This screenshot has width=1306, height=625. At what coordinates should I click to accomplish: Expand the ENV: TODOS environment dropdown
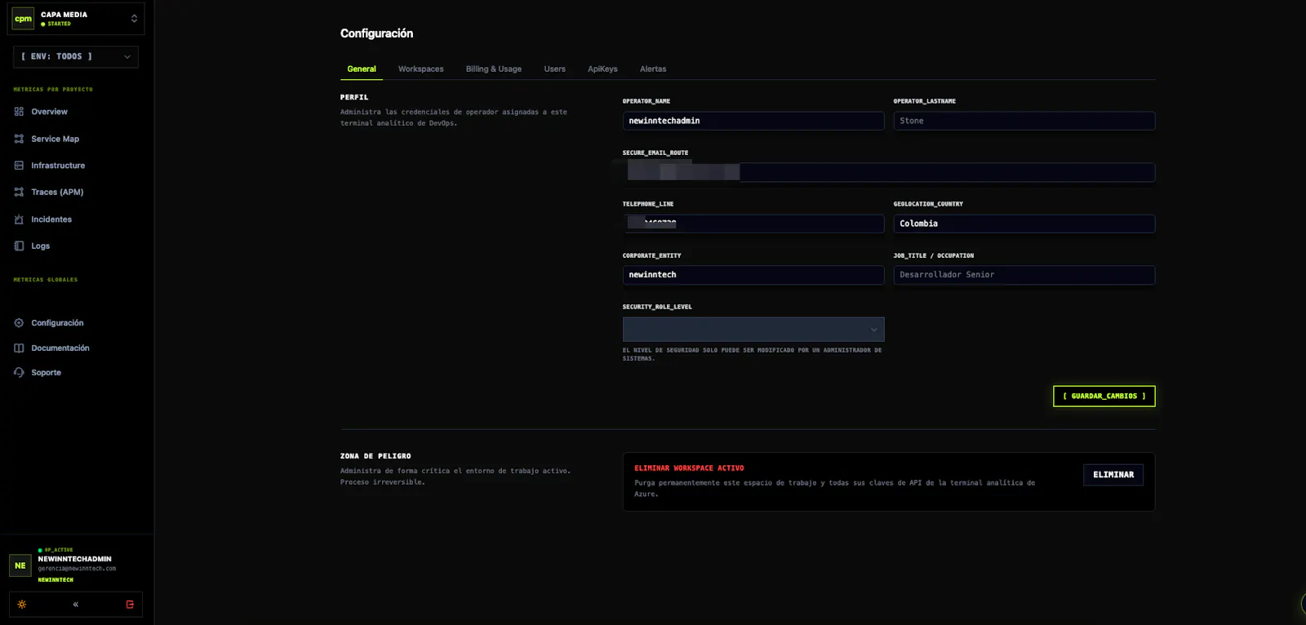(x=76, y=56)
